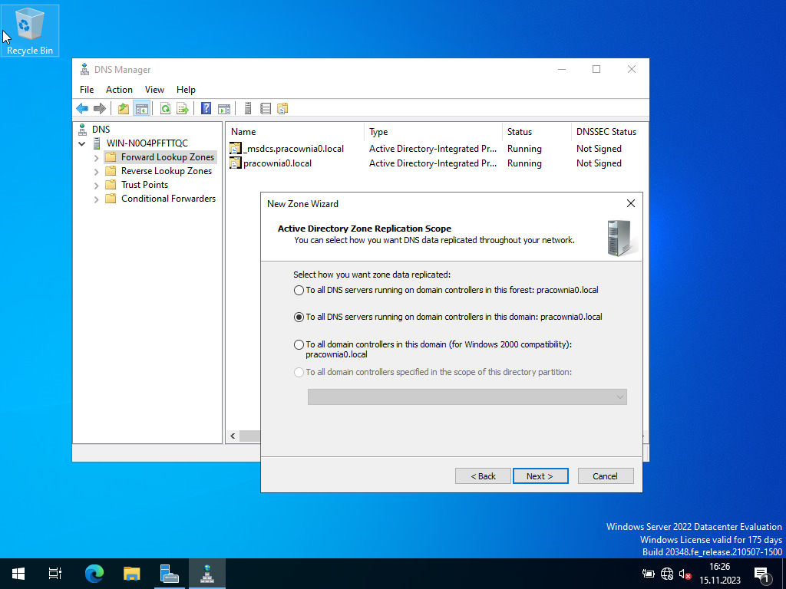This screenshot has height=589, width=786.
Task: Click Cancel in New Zone Wizard
Action: pyautogui.click(x=605, y=475)
